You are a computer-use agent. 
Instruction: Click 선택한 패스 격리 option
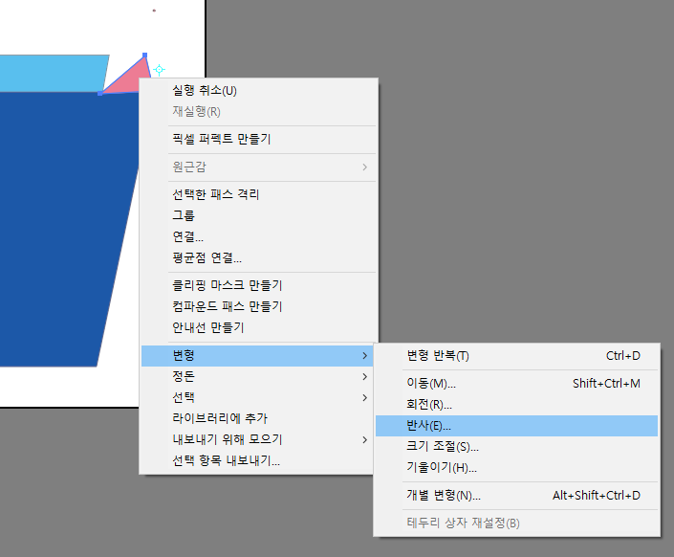tap(258, 194)
